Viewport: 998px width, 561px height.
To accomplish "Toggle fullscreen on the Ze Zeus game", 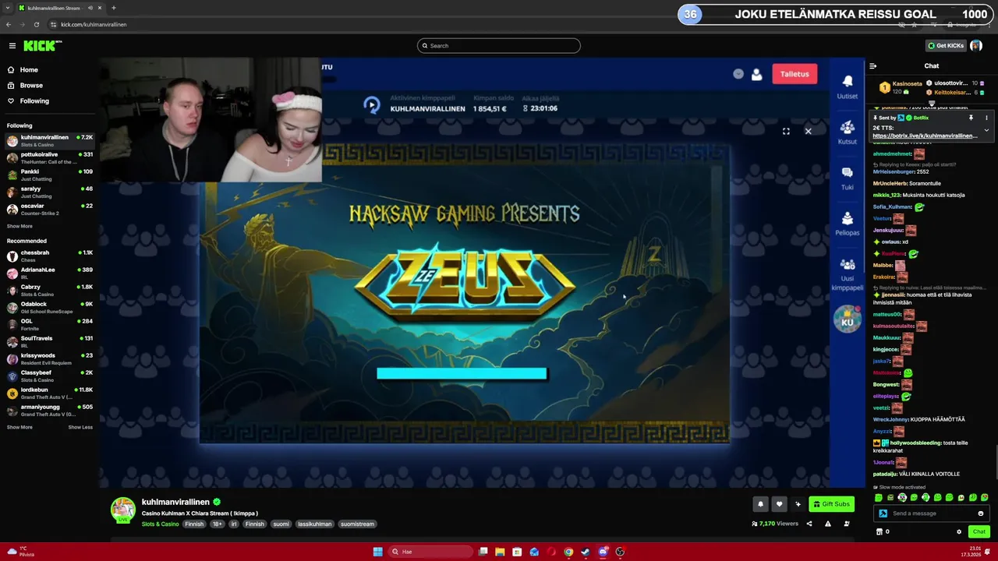I will pos(786,131).
